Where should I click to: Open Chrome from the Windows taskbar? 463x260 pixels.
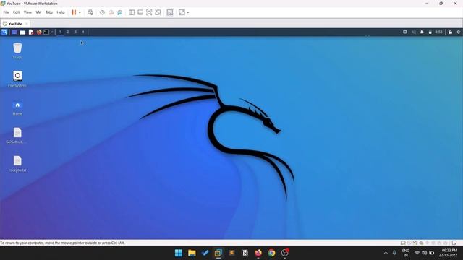(x=271, y=253)
